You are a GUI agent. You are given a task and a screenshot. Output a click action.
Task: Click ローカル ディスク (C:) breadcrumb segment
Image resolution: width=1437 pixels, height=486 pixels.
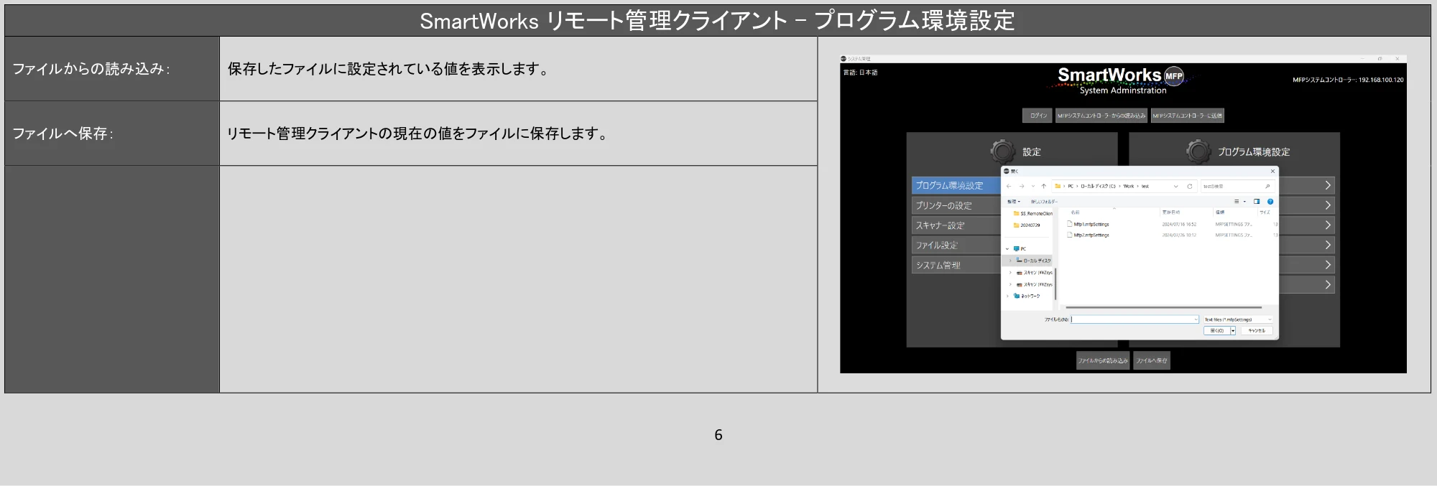pos(1099,186)
